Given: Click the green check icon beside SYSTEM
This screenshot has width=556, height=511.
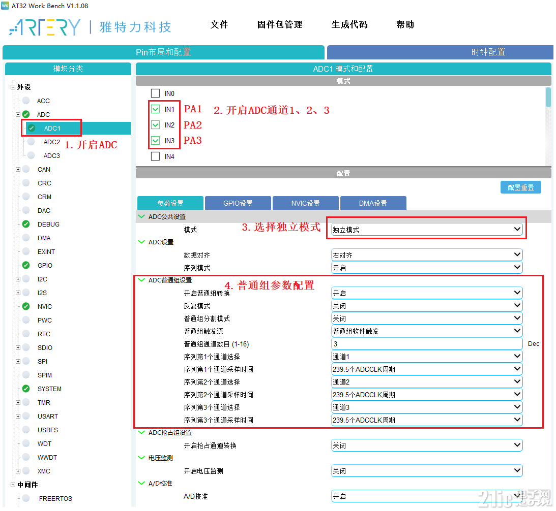Looking at the screenshot, I should (26, 389).
